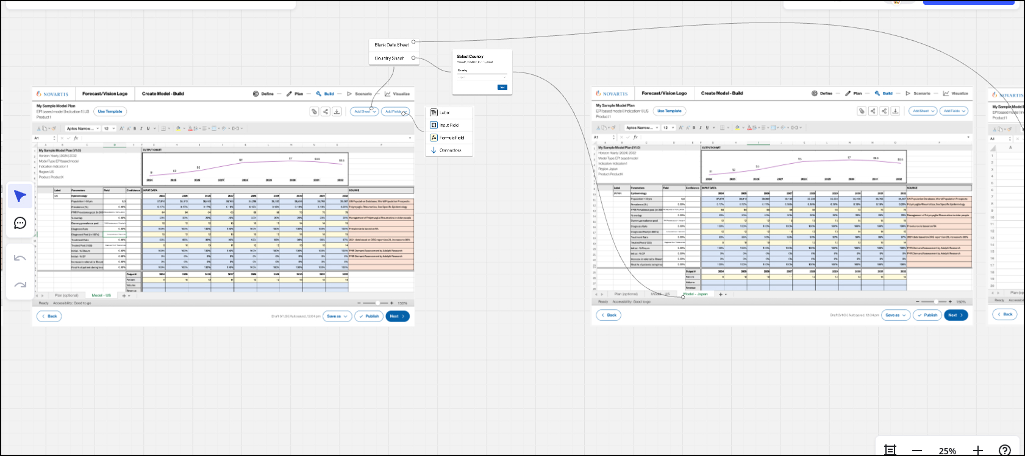The width and height of the screenshot is (1025, 456).
Task: Open help via the question mark icon
Action: click(x=1005, y=450)
